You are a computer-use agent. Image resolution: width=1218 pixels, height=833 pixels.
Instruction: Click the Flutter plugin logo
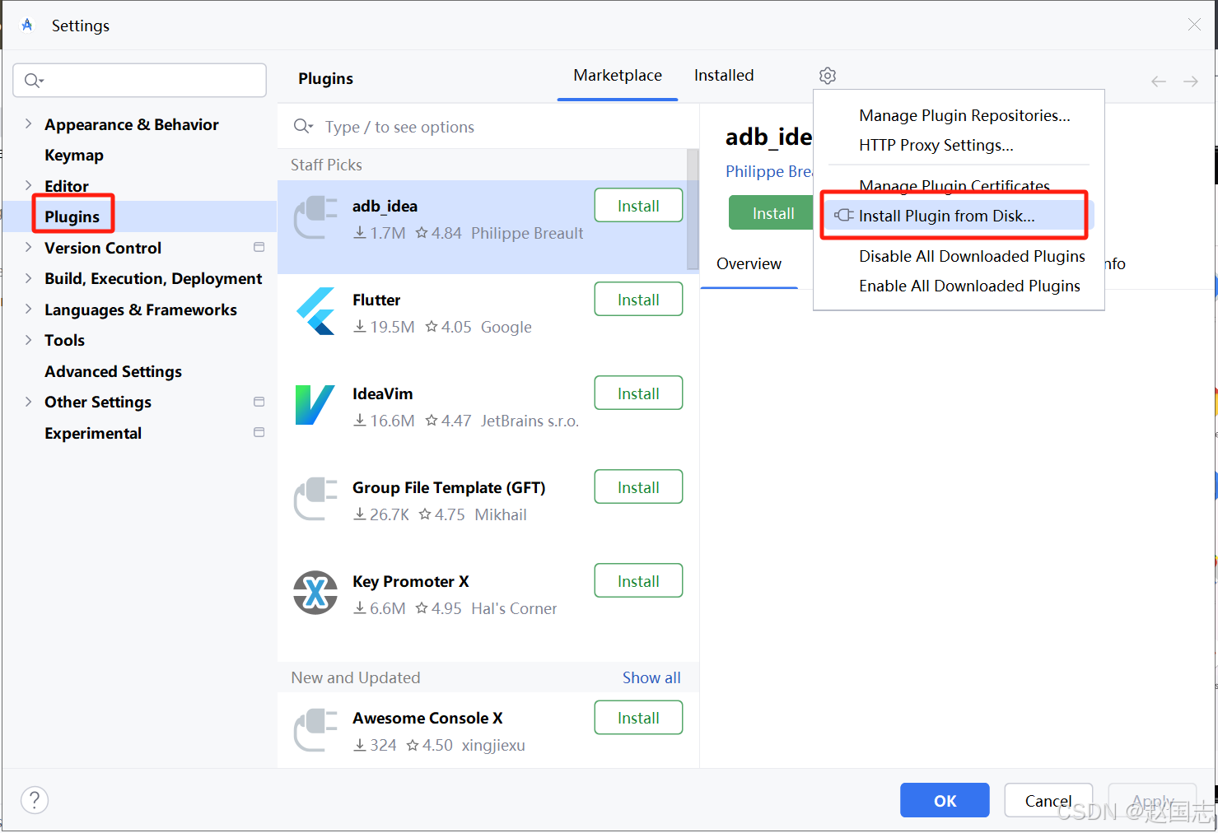coord(315,311)
